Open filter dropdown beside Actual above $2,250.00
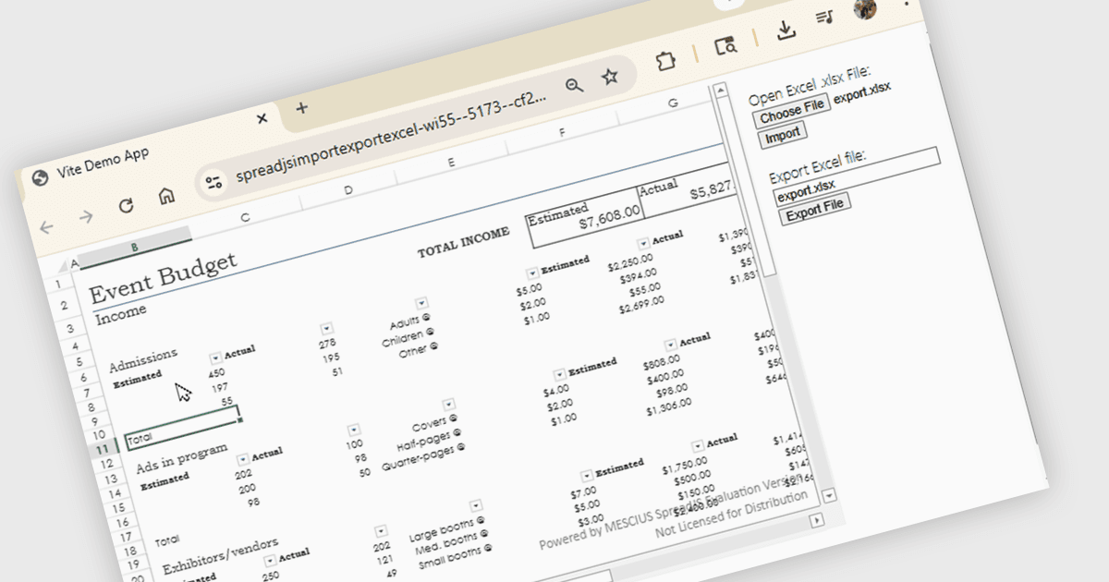 (x=643, y=244)
